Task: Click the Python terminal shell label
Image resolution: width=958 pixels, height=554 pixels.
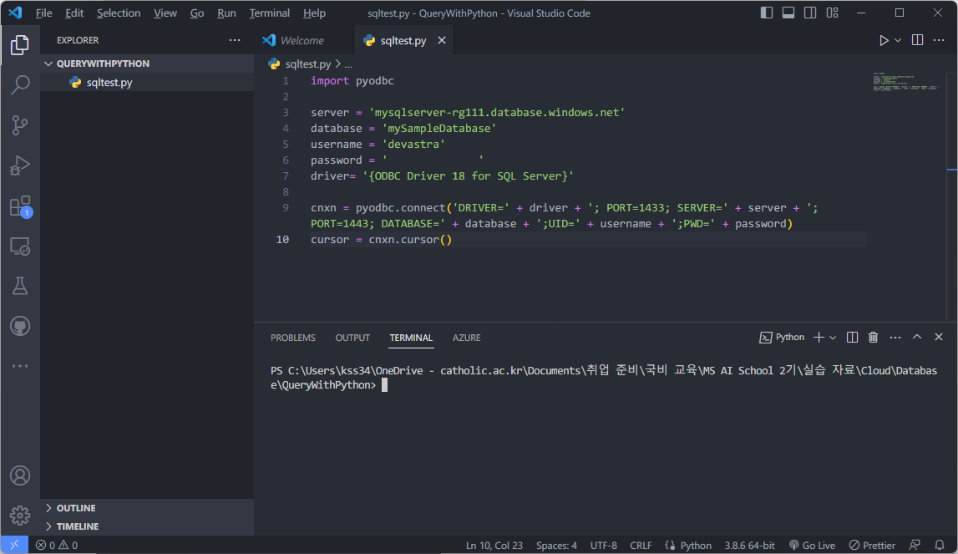Action: click(x=782, y=337)
